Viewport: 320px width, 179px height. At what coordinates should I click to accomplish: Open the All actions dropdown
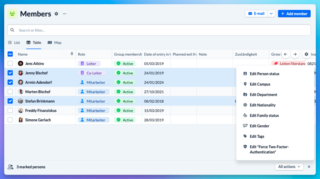pyautogui.click(x=289, y=167)
